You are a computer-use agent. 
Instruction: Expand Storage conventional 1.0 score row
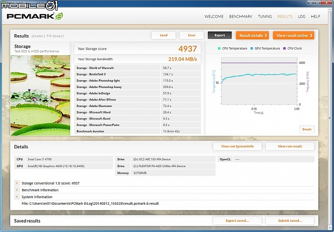pyautogui.click(x=17, y=183)
